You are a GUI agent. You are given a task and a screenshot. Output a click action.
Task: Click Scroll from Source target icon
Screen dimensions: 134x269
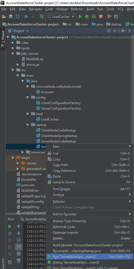(x=109, y=31)
